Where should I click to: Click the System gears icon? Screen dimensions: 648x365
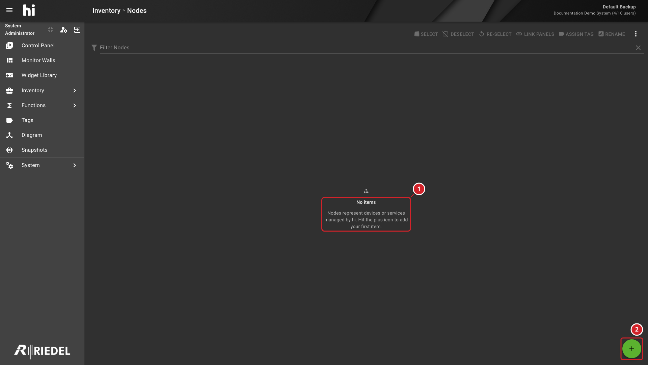click(9, 165)
